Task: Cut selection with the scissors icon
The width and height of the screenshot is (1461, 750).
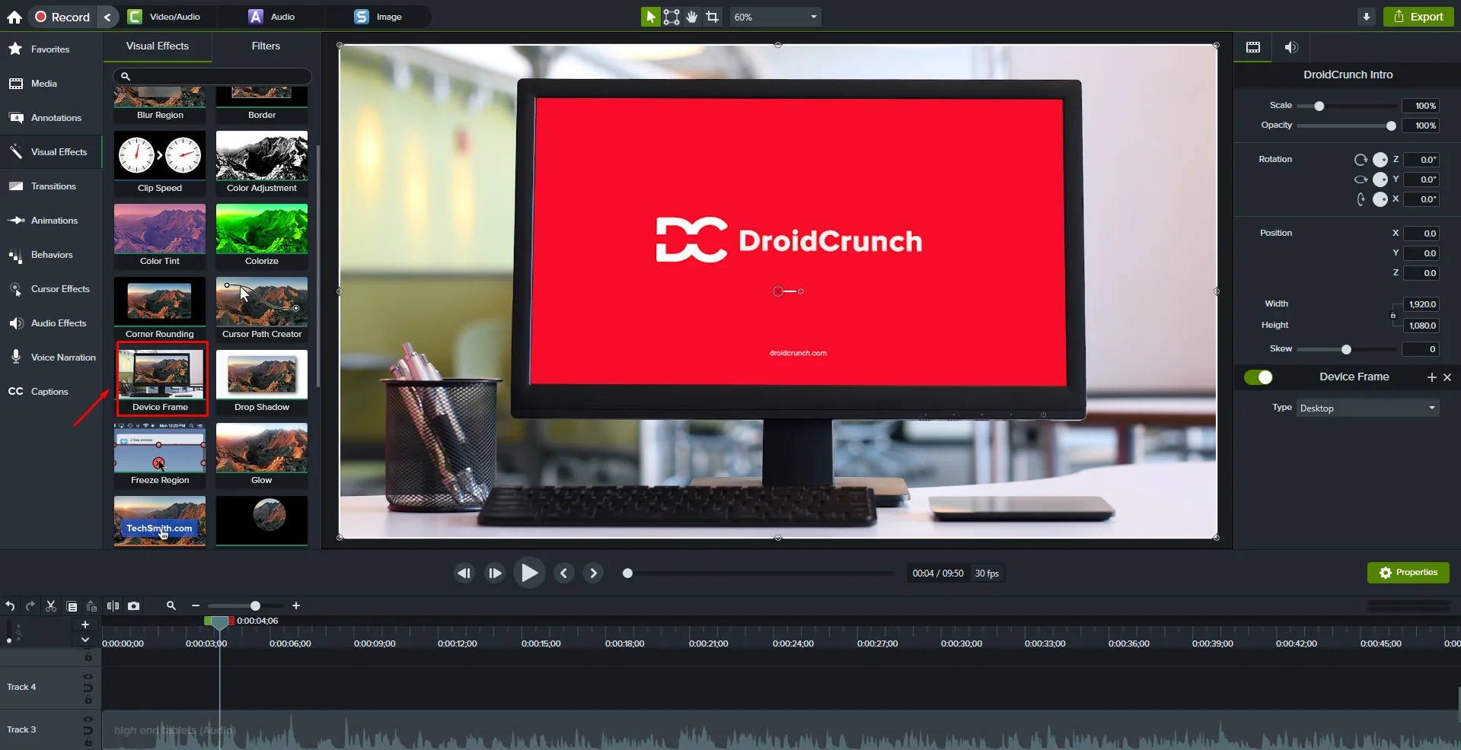Action: pyautogui.click(x=51, y=606)
